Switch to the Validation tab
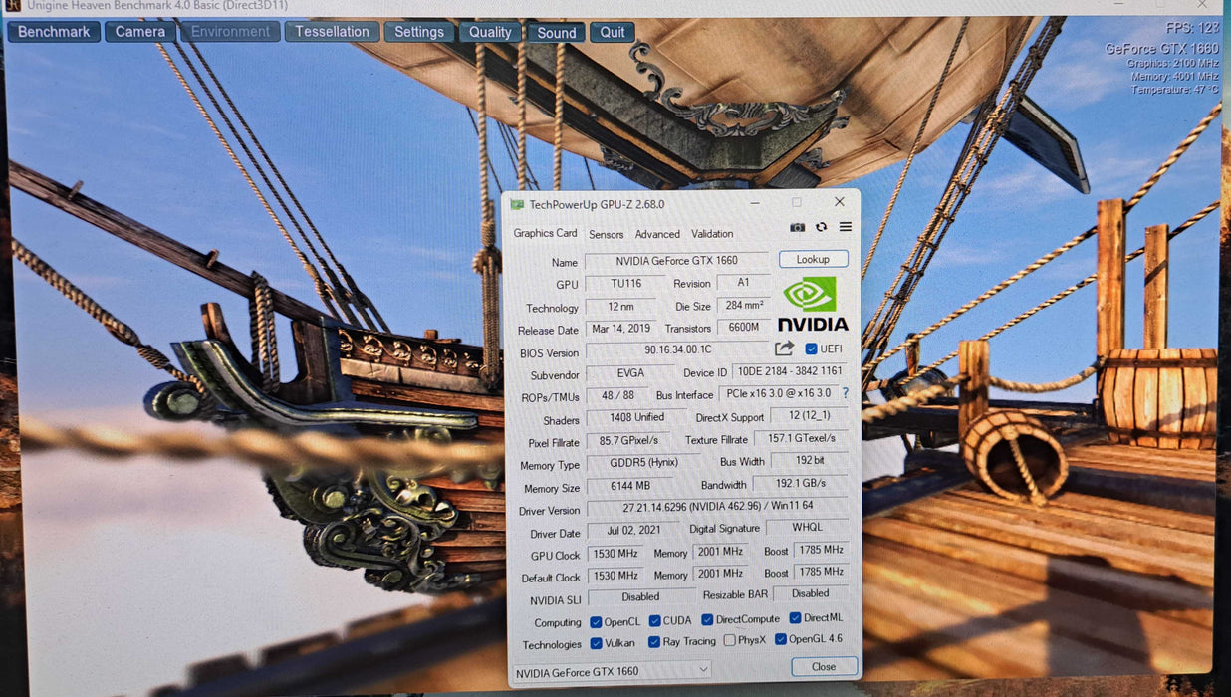This screenshot has height=697, width=1231. 712,233
